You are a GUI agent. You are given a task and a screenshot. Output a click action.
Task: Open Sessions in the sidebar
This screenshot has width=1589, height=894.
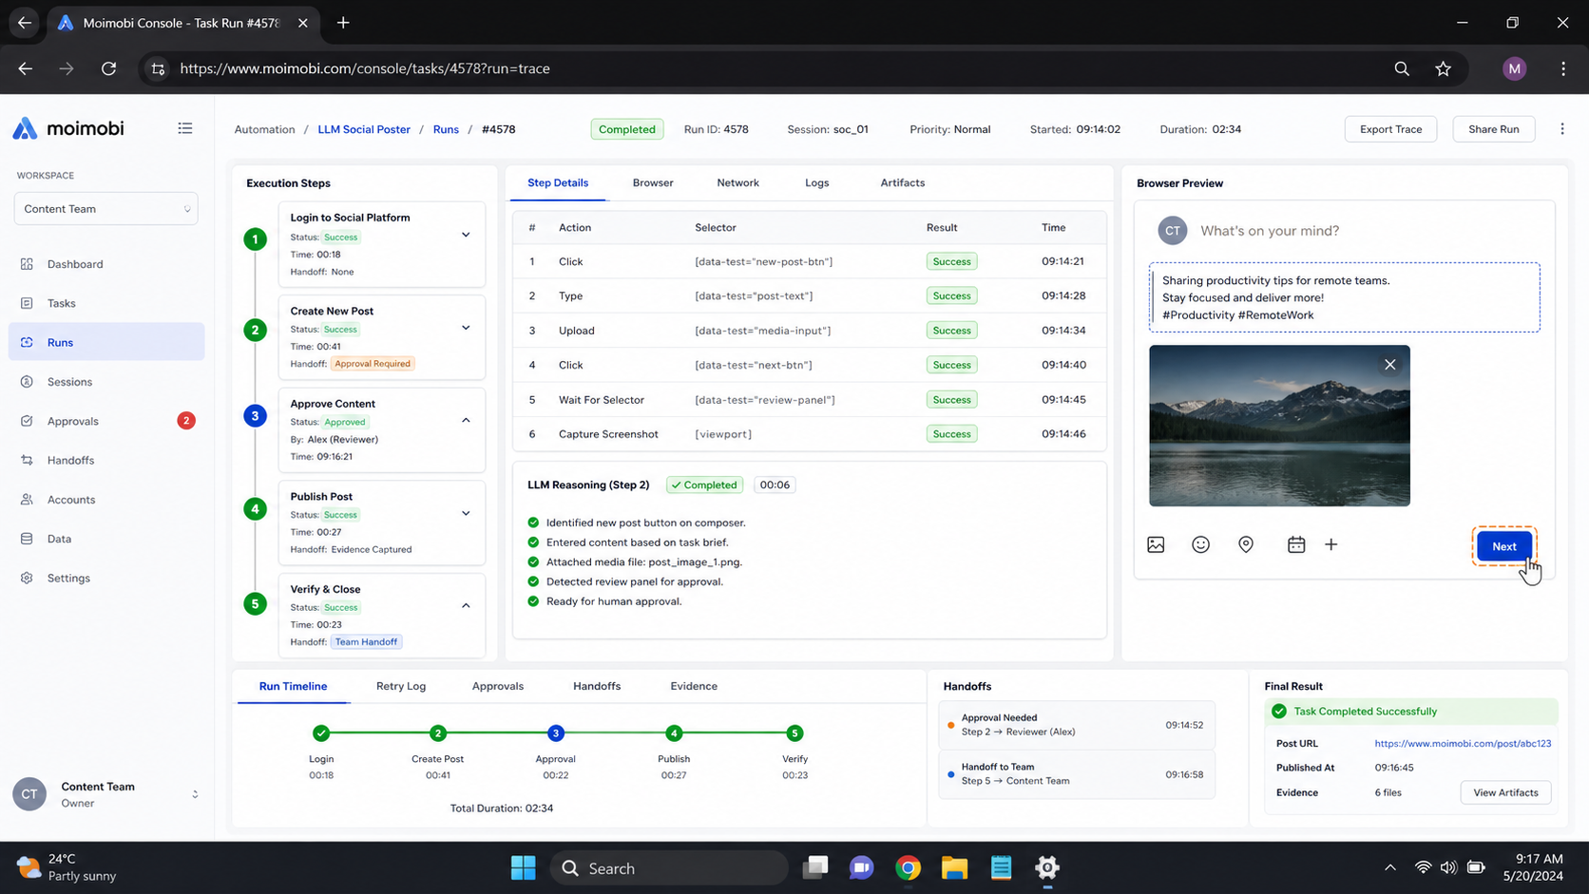(106, 382)
